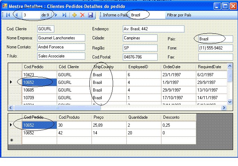This screenshot has width=238, height=166.
Task: Sort orders grid by Cod.Pedido header
Action: pyautogui.click(x=39, y=67)
